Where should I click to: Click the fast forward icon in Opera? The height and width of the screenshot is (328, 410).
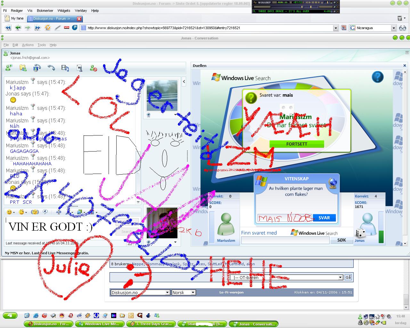coord(38,28)
